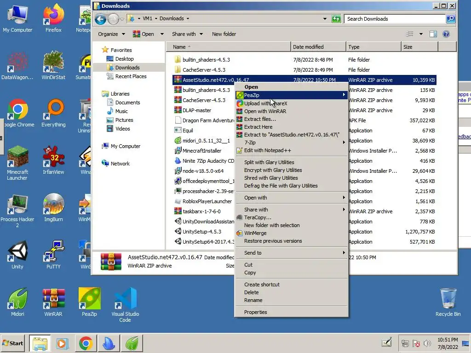The image size is (471, 353).
Task: Sort by Date modified column header
Action: 318,47
